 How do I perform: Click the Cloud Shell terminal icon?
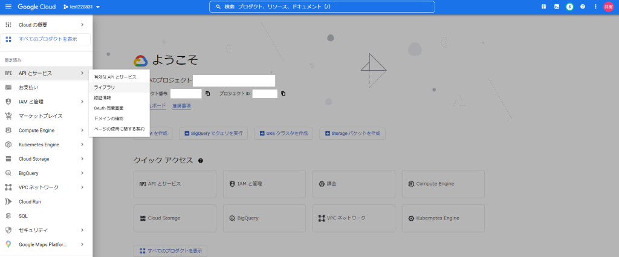[x=556, y=7]
